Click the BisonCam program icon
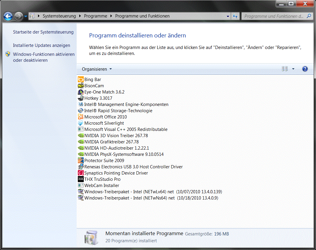 80,86
